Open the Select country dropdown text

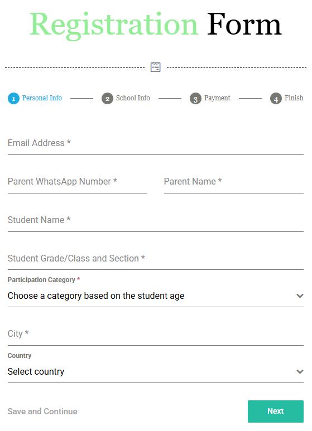click(36, 372)
